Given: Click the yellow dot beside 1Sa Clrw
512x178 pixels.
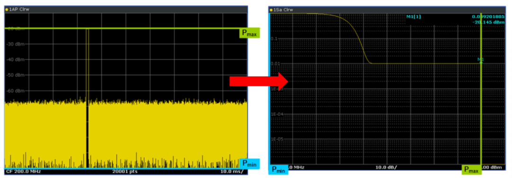Looking at the screenshot, I should (x=271, y=10).
